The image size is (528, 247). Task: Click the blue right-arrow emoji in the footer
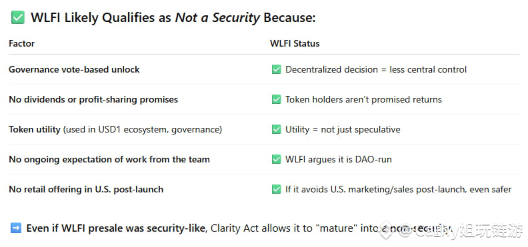[x=15, y=228]
